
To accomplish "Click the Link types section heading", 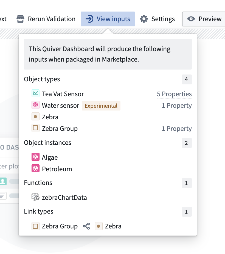I will [38, 211].
